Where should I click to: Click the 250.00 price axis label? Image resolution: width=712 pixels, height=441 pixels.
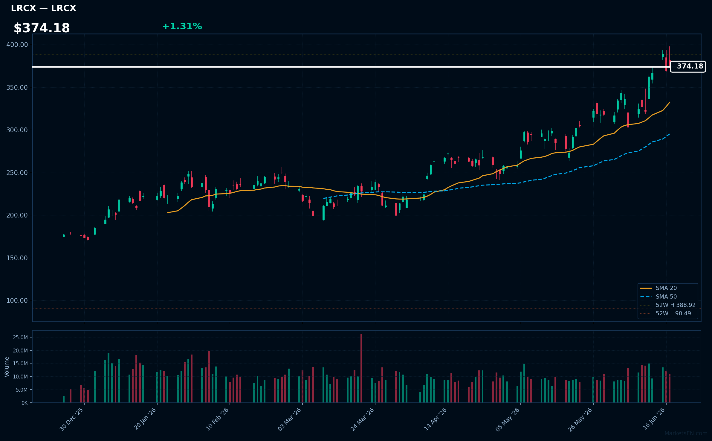click(17, 173)
